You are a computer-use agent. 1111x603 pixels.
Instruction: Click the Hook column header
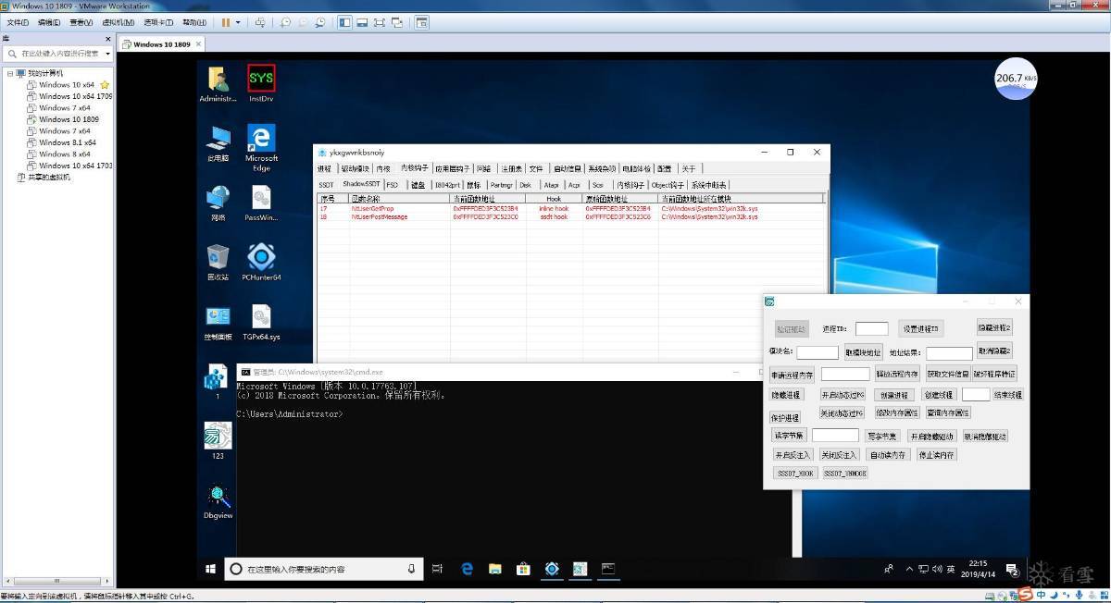tap(554, 198)
